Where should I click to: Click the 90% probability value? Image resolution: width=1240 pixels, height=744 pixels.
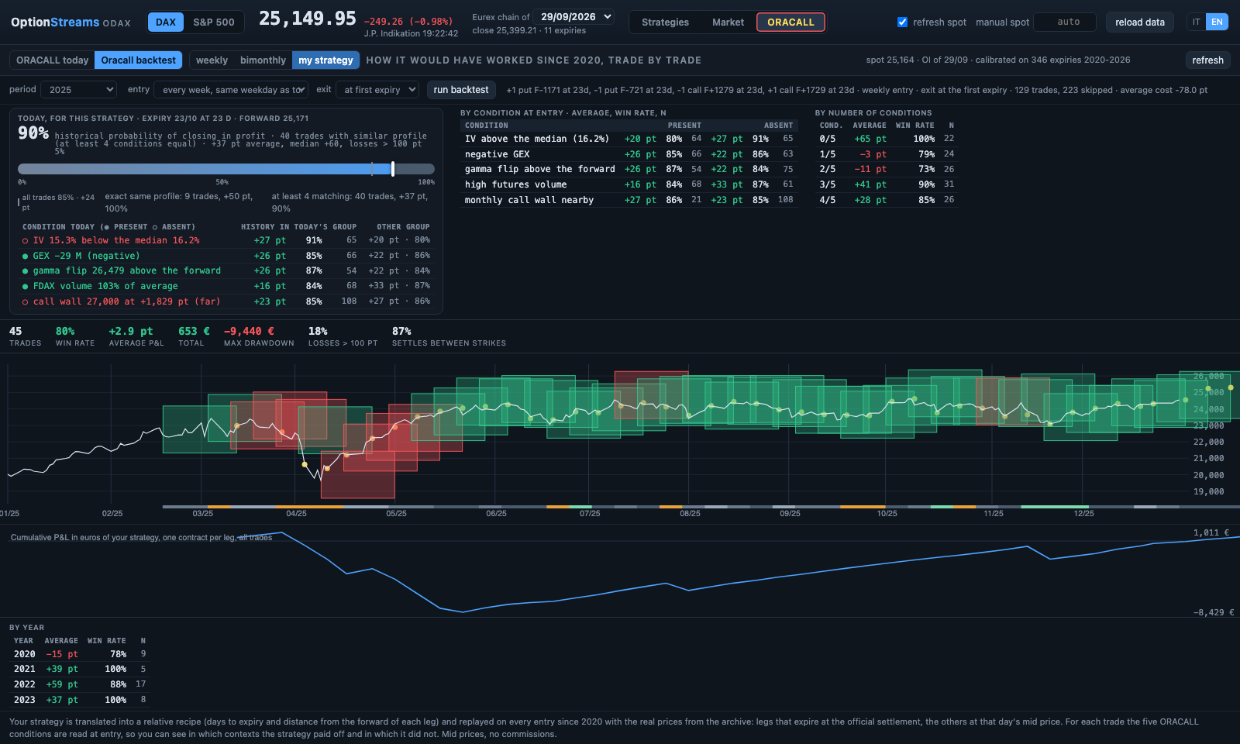click(33, 133)
